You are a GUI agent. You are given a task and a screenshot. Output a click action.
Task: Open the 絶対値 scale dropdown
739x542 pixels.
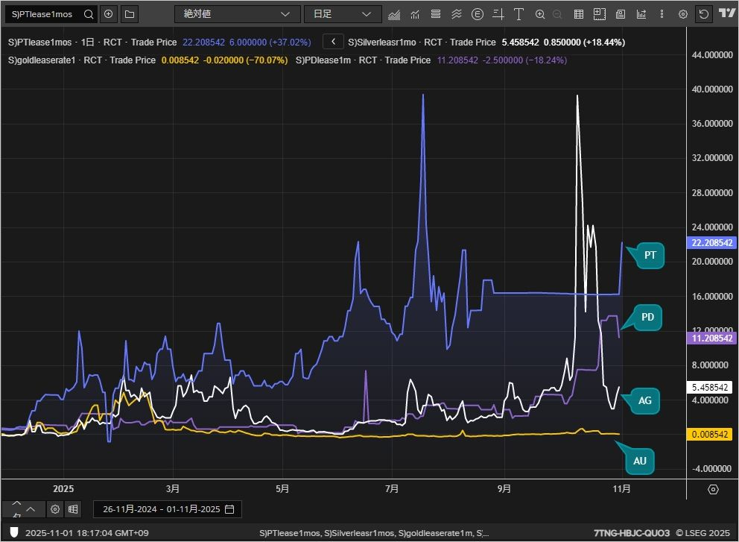pyautogui.click(x=237, y=14)
